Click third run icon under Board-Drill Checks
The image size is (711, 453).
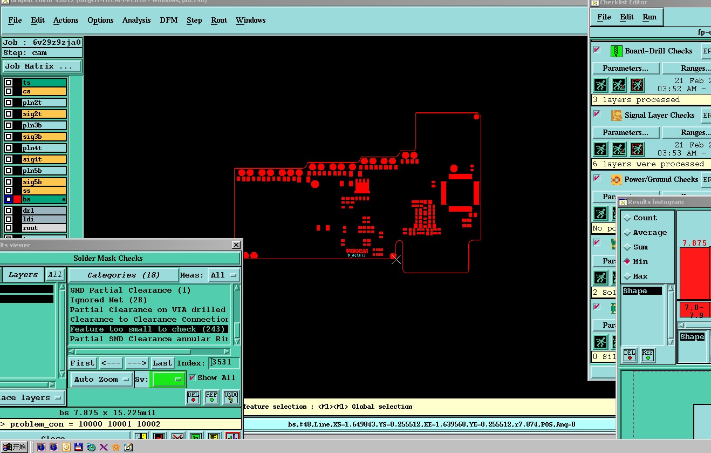tap(637, 85)
